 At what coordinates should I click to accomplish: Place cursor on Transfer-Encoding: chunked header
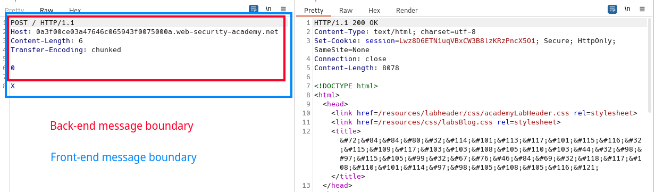(66, 50)
